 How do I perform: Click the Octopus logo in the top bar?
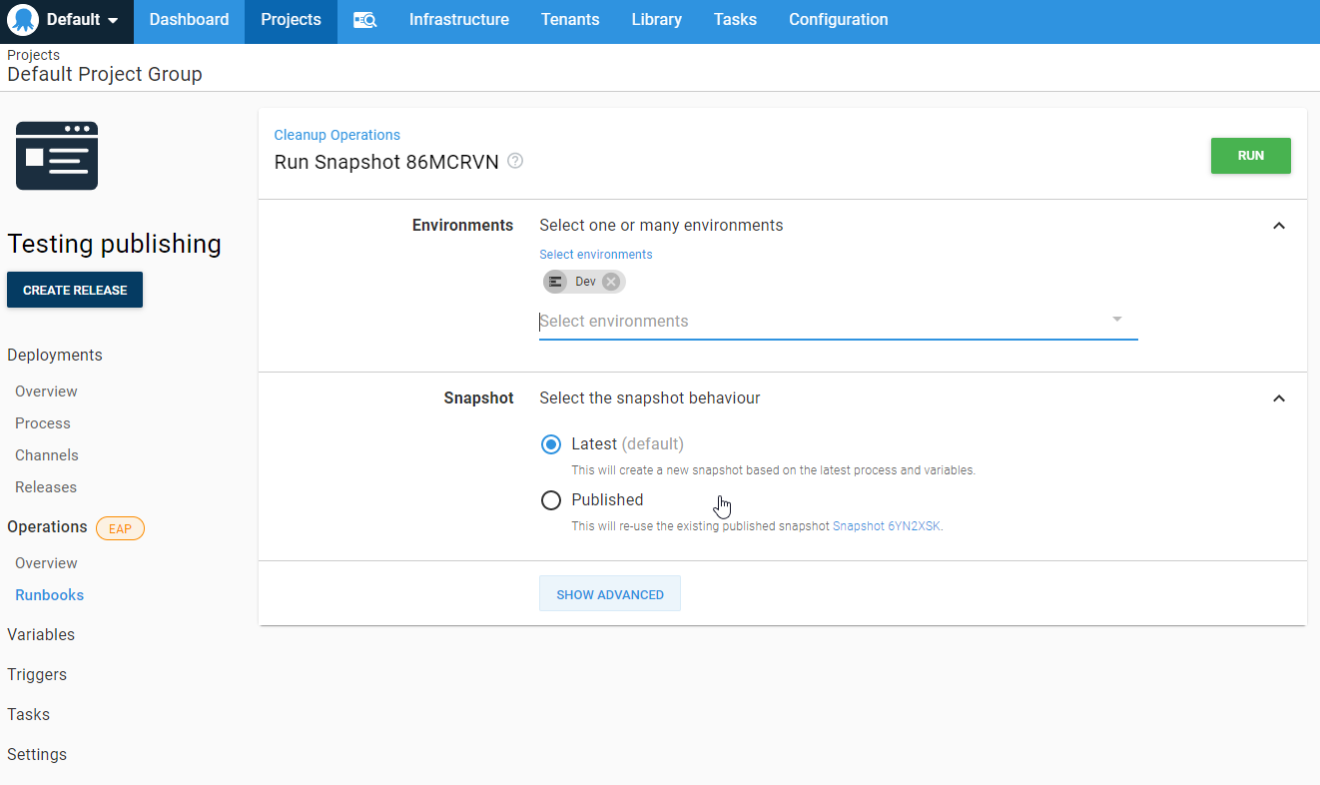(x=23, y=20)
